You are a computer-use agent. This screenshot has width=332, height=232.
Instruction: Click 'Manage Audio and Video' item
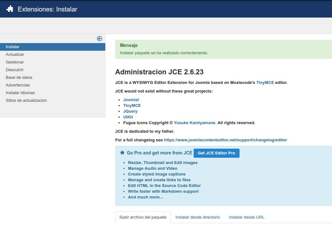(x=152, y=168)
